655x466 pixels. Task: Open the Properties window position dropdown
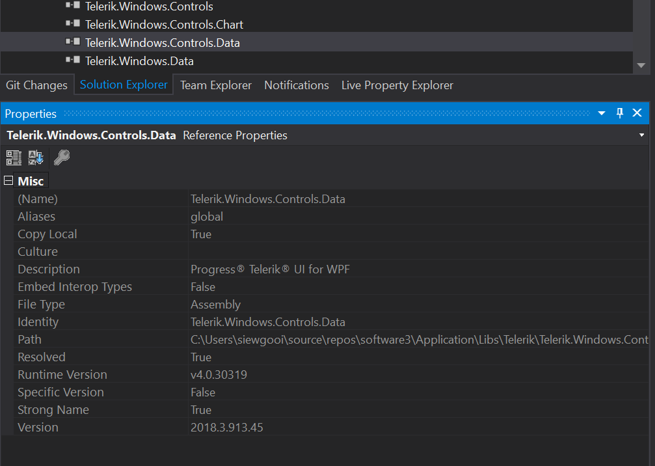point(602,113)
